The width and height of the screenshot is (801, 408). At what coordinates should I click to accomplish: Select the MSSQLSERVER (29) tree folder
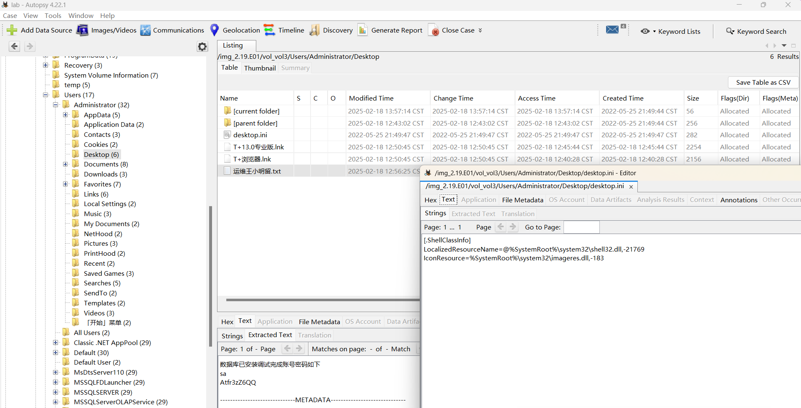(103, 393)
